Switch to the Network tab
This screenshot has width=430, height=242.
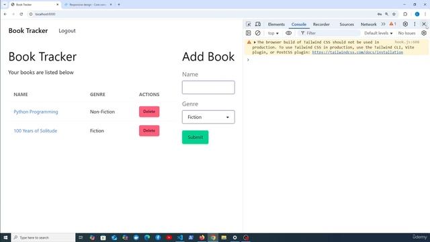click(x=369, y=24)
